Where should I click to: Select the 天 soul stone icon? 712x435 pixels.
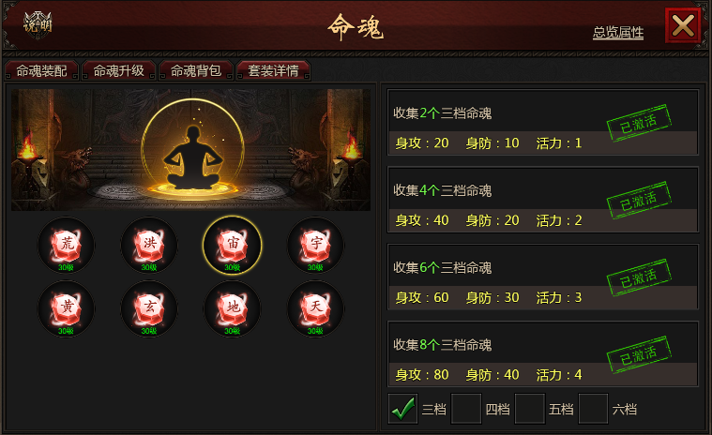click(x=315, y=308)
